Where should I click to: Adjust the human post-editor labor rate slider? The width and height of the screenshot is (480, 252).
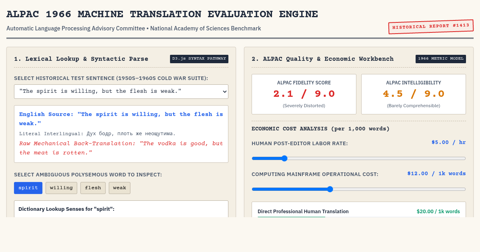359,158
